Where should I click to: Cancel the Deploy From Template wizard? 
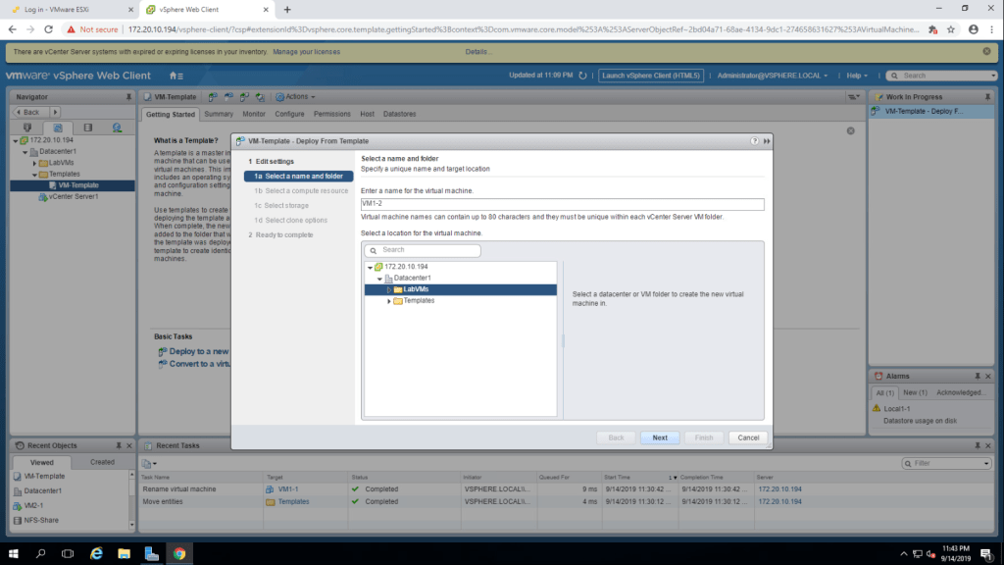click(748, 437)
